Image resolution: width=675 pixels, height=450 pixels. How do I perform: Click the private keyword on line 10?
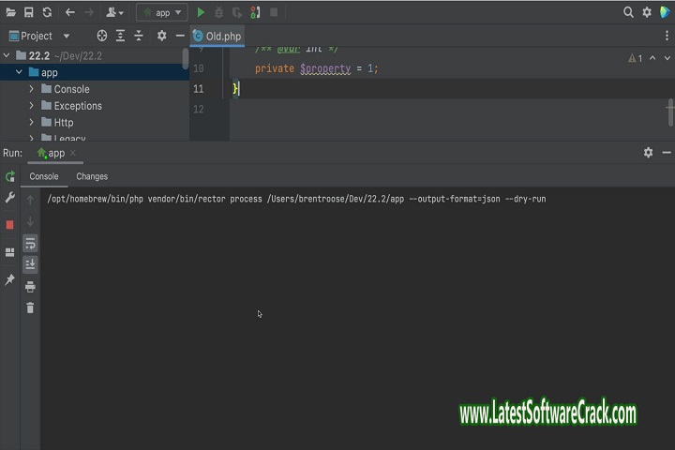coord(274,68)
